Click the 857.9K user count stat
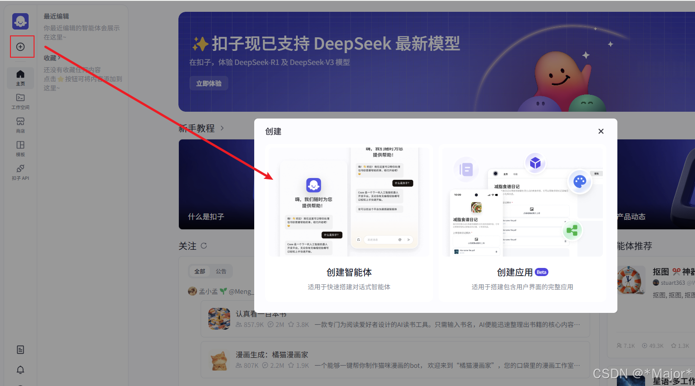Viewport: 695px width, 386px height. [x=250, y=325]
